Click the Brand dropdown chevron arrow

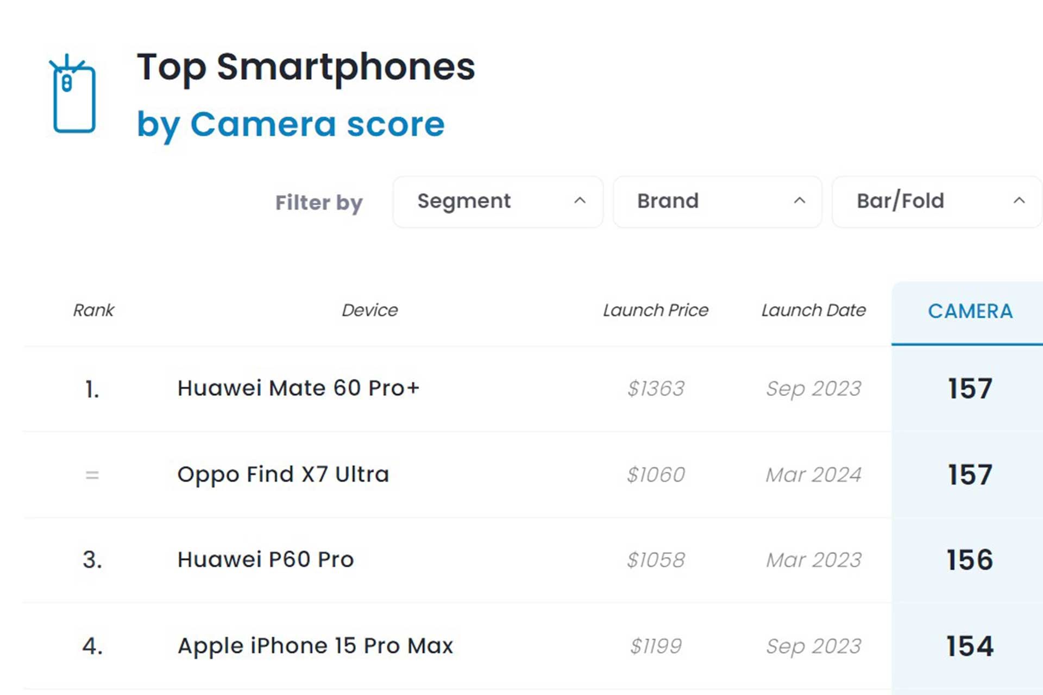pos(799,201)
